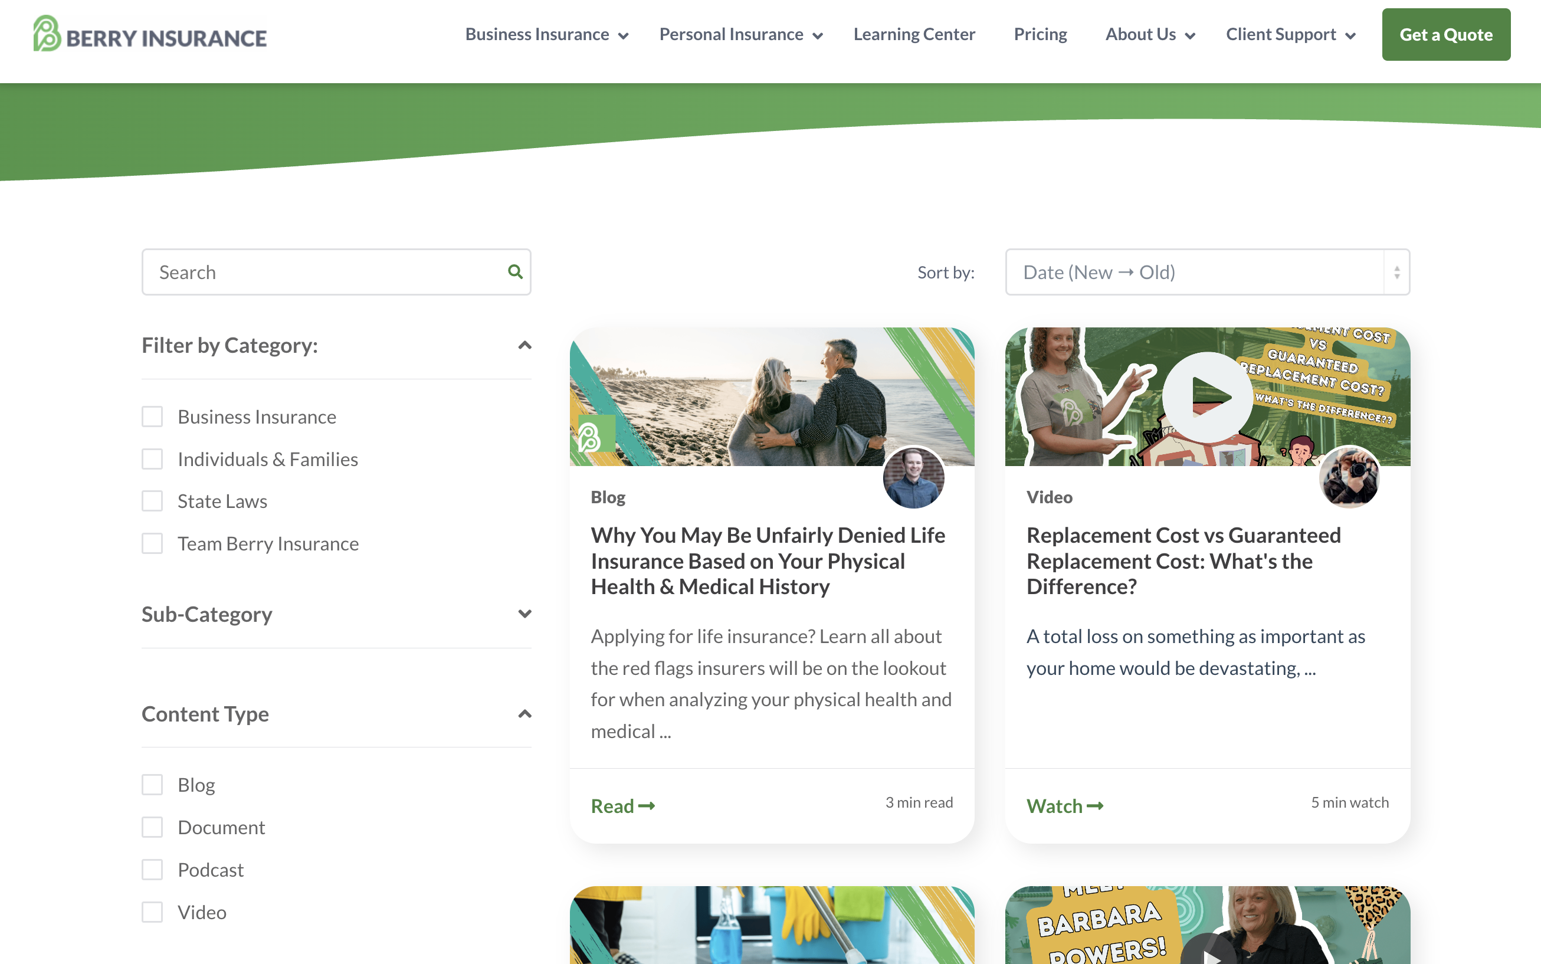Open the beach couple blog thumbnail
The height and width of the screenshot is (964, 1541).
click(772, 396)
